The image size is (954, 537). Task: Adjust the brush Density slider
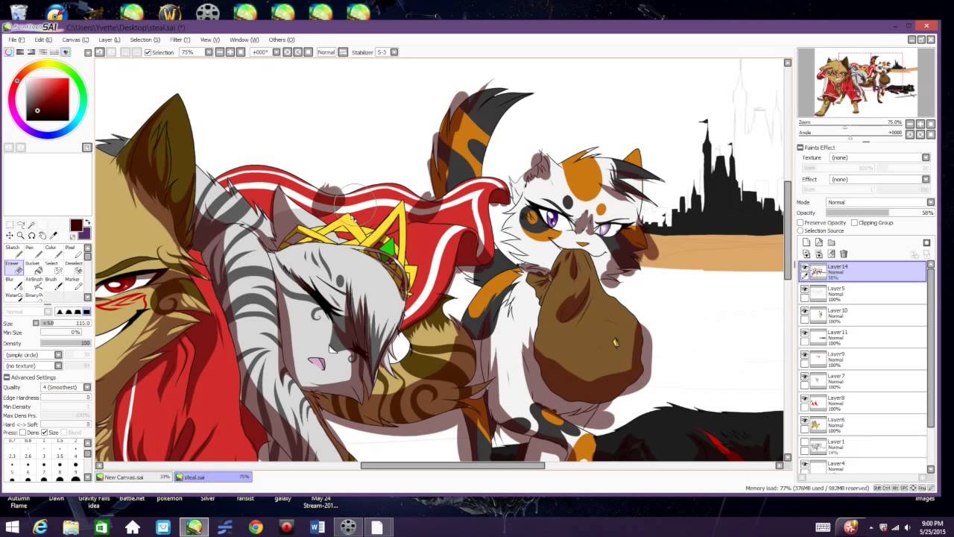tap(66, 343)
